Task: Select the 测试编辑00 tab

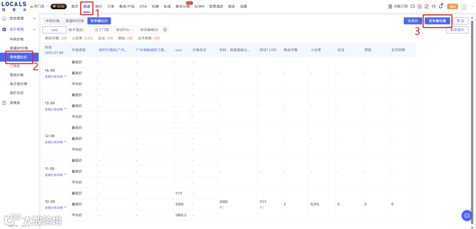Action: click(149, 30)
